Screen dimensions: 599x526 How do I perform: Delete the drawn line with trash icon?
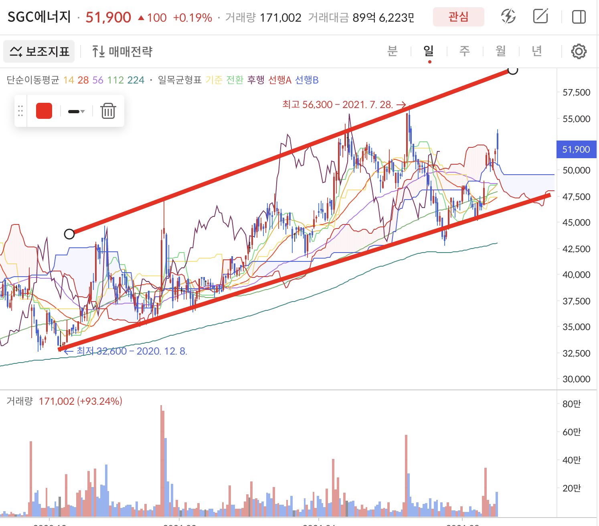pos(108,111)
